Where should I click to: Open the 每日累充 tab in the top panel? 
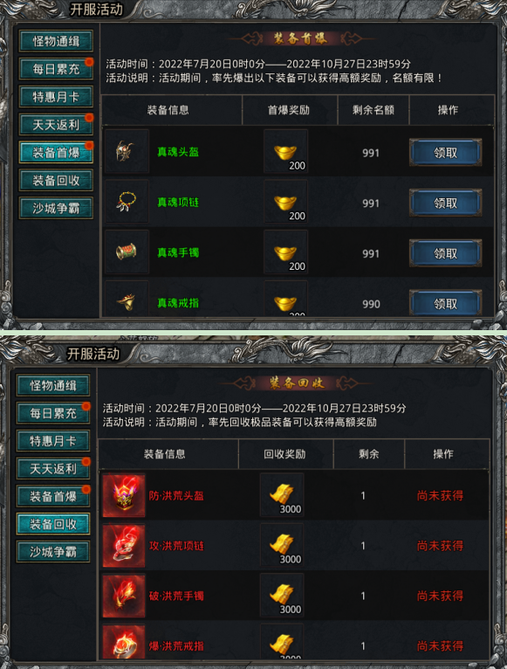56,69
